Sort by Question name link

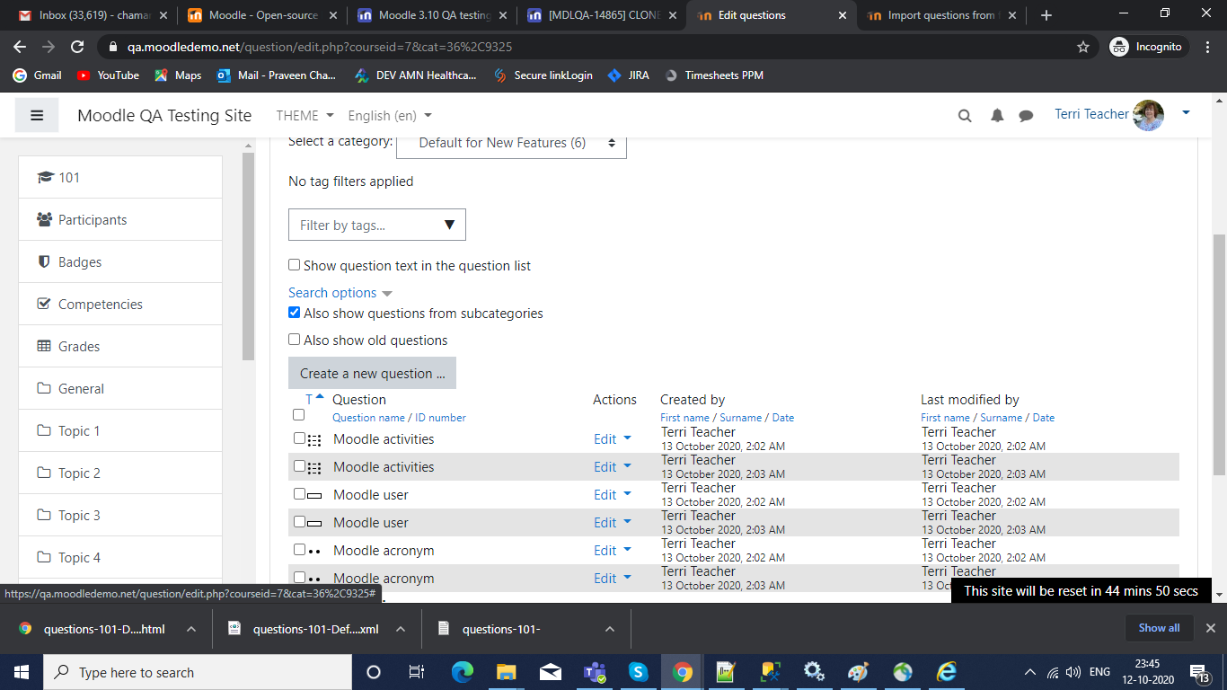pos(368,418)
